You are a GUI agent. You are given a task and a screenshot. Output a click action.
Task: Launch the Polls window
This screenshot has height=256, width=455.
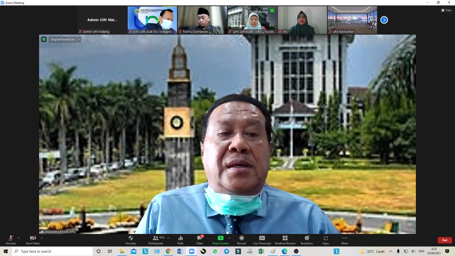click(x=180, y=240)
